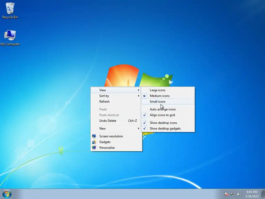Viewport: 265px width, 199px height.
Task: Open the Start menu orb
Action: [7, 194]
